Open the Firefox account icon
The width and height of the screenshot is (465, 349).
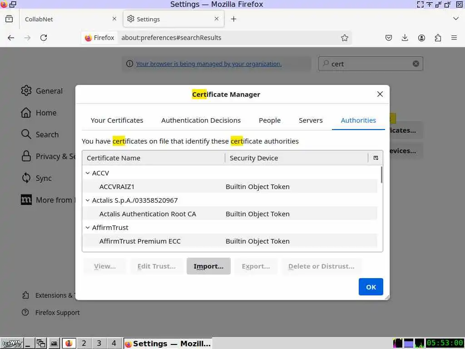pos(421,38)
